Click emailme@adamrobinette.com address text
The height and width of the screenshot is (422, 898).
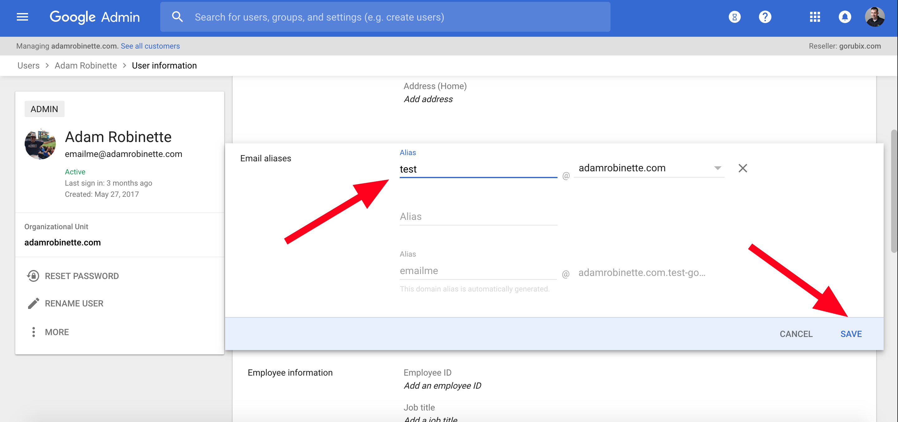point(123,154)
